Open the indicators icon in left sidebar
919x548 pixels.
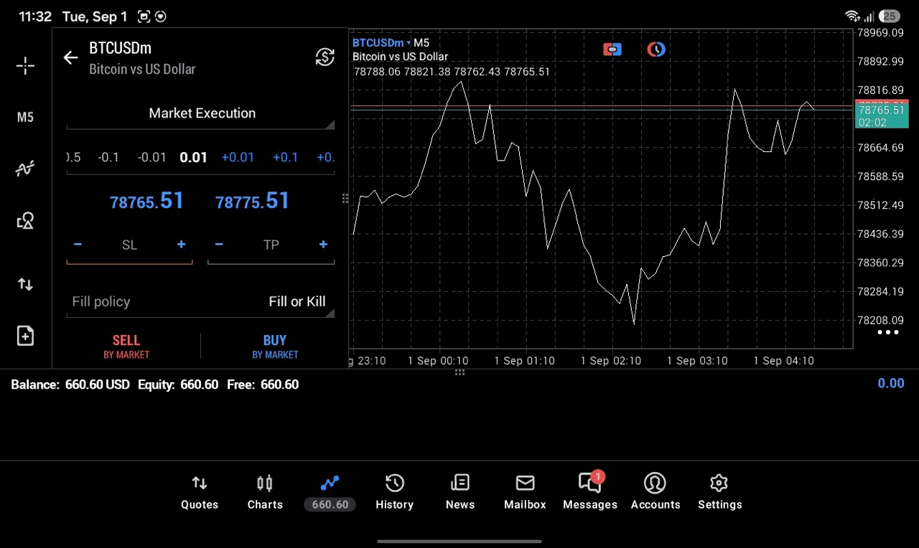[x=25, y=169]
